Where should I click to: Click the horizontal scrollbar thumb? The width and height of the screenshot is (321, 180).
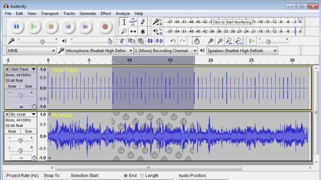[x=149, y=168]
